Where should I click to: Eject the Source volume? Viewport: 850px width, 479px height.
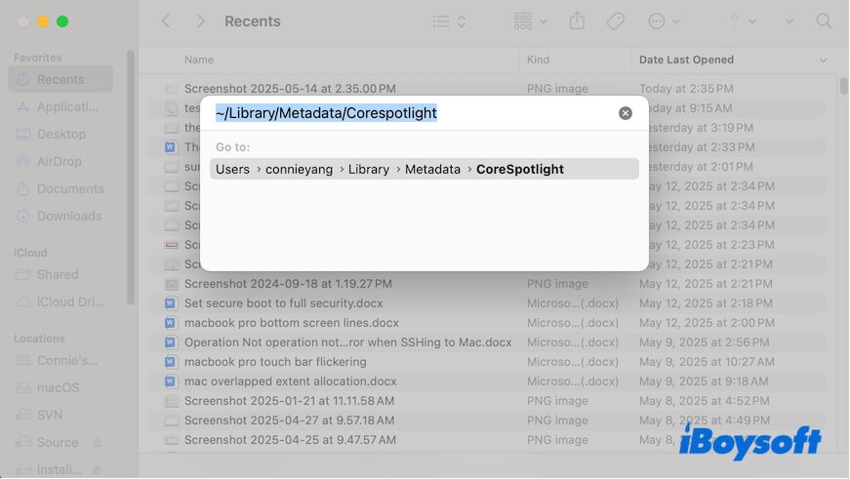click(x=98, y=443)
